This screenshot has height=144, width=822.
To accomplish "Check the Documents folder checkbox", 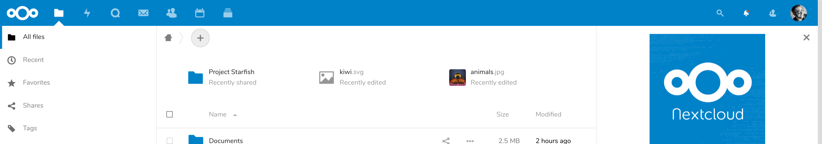I will [x=170, y=140].
